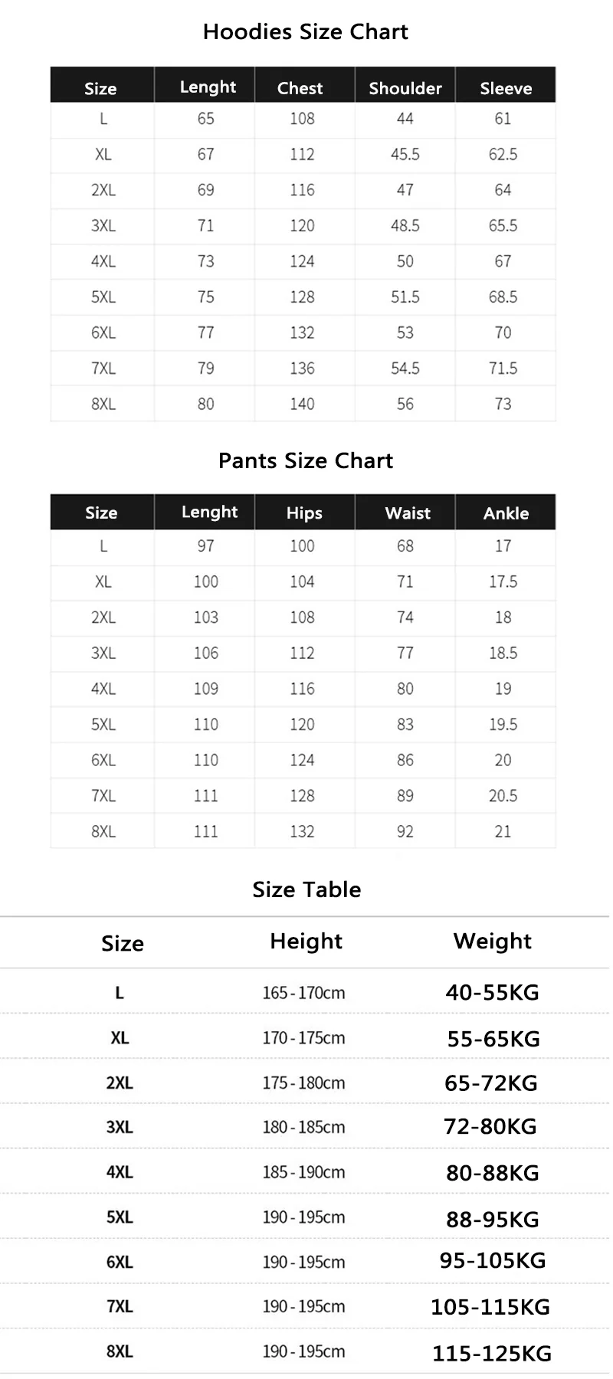Click the Chest column header
The height and width of the screenshot is (1379, 613).
coord(300,88)
